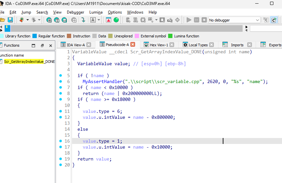Click the highlighted 'C' with arrow icon

[x=274, y=20]
